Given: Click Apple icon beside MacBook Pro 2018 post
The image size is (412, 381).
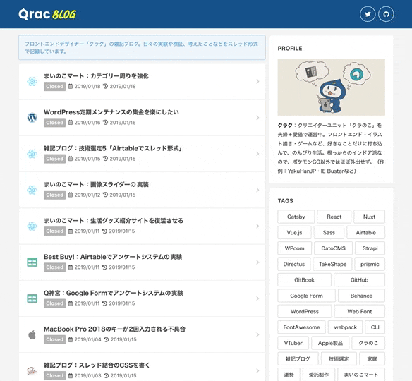Looking at the screenshot, I should point(32,334).
